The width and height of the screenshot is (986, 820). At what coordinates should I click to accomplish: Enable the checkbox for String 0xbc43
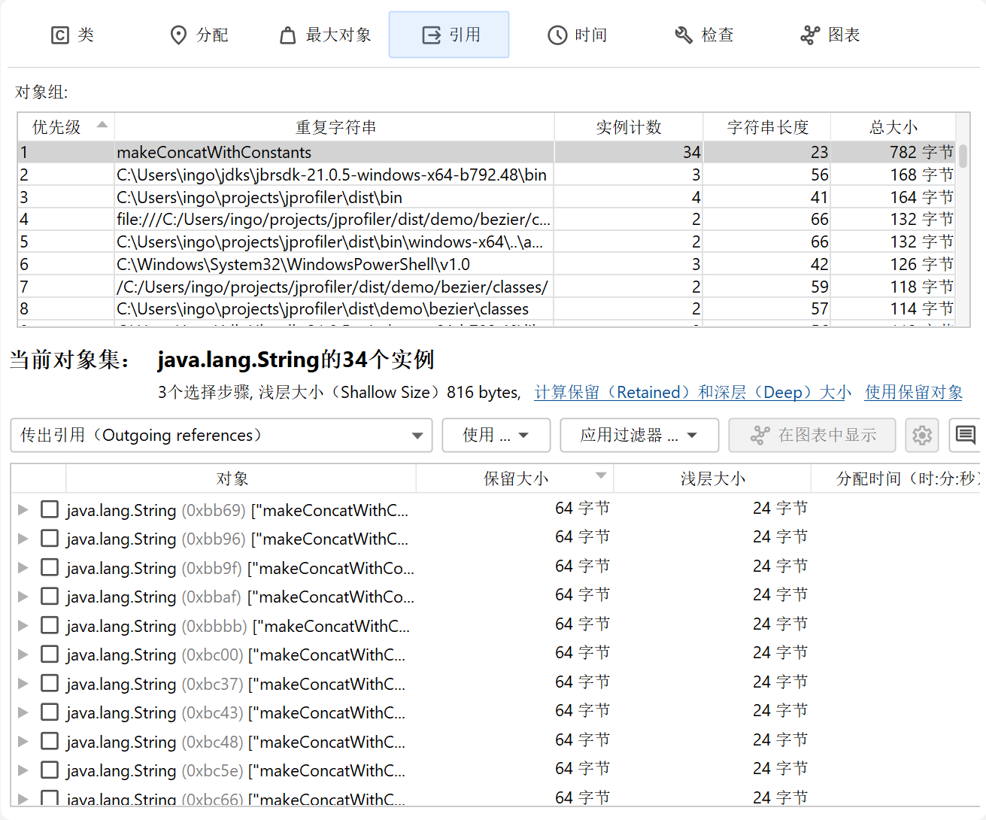pyautogui.click(x=50, y=712)
